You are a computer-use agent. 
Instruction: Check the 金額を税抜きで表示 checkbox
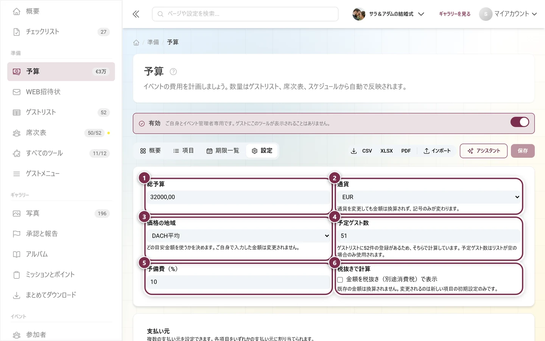[x=340, y=280]
